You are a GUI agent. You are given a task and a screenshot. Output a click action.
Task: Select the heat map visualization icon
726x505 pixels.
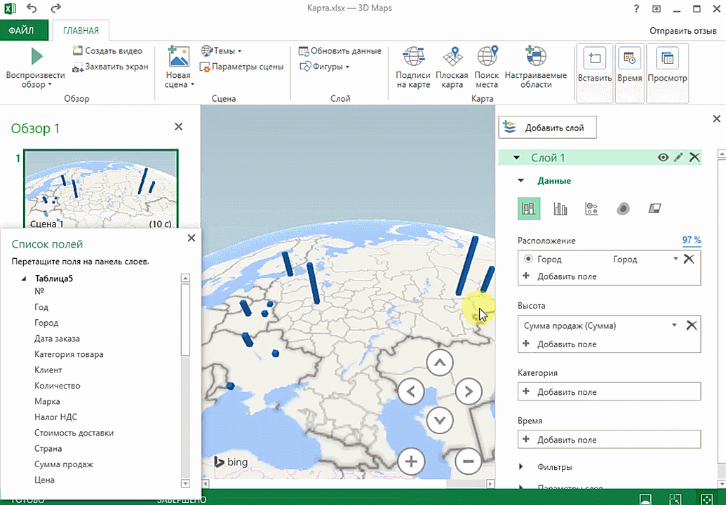point(623,208)
